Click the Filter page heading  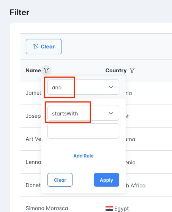(x=19, y=12)
